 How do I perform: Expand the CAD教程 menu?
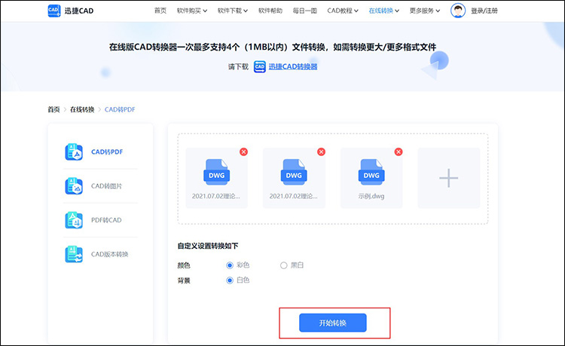click(343, 11)
